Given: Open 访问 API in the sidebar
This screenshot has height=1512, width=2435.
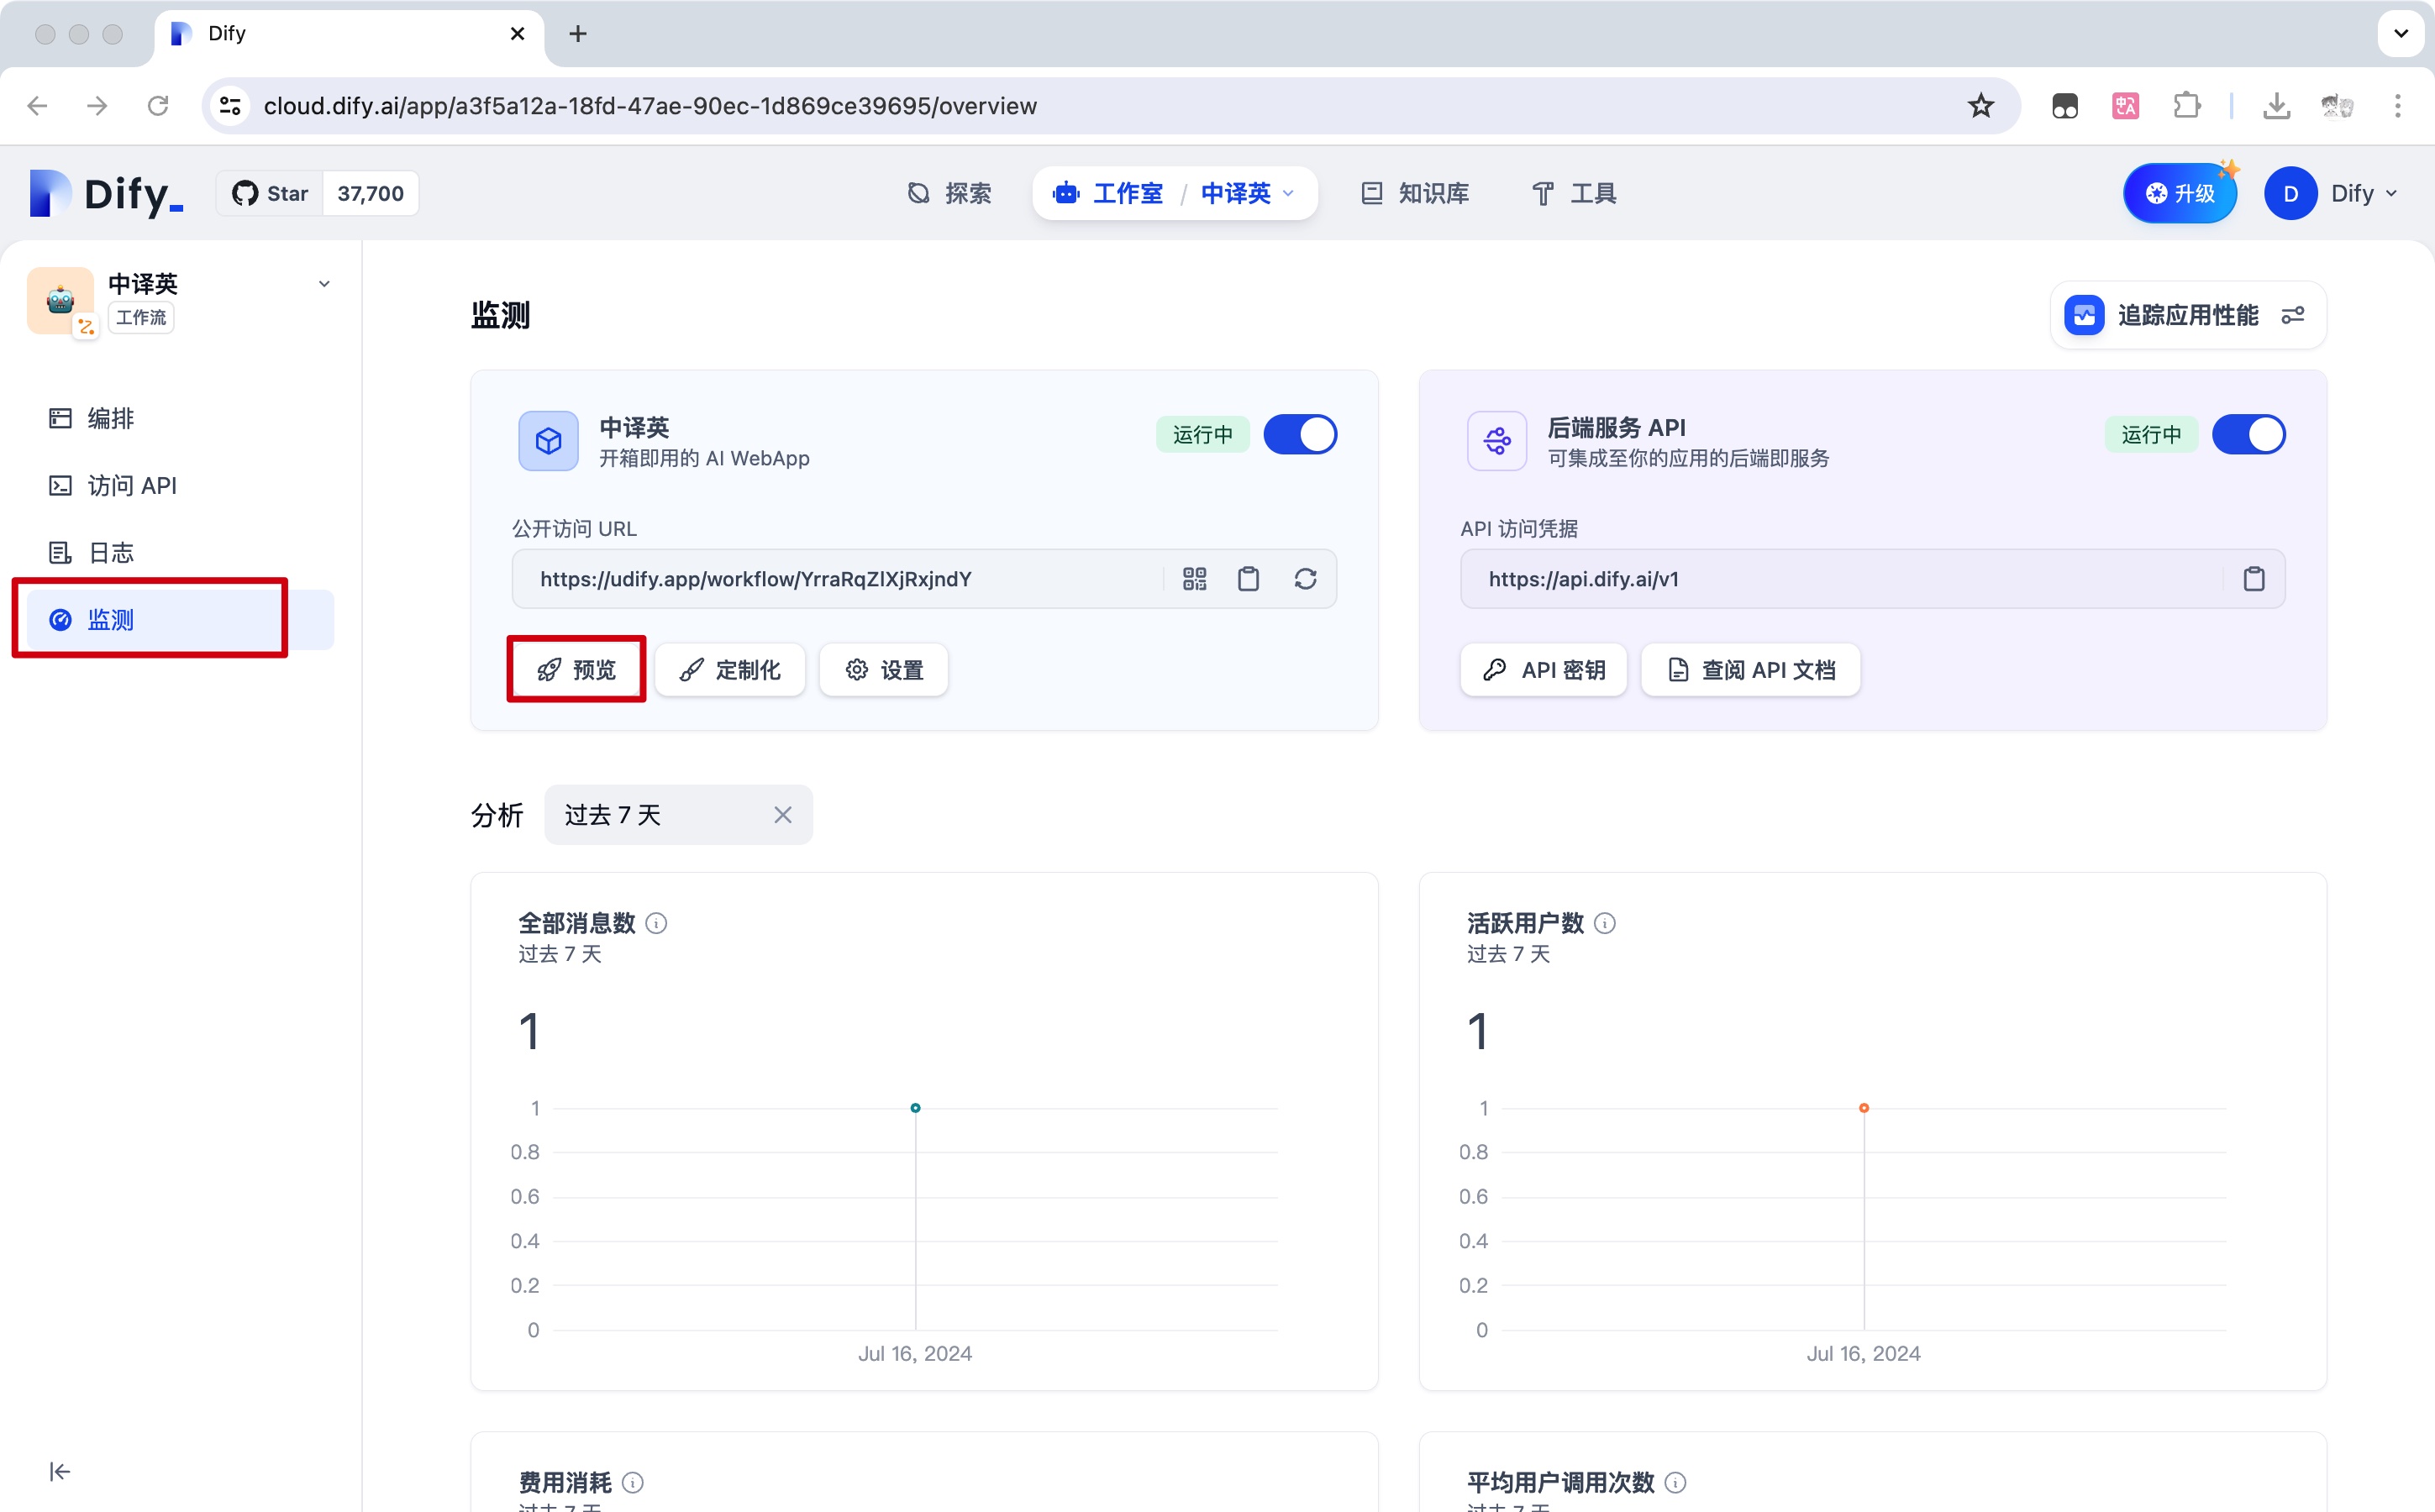Looking at the screenshot, I should (180, 485).
